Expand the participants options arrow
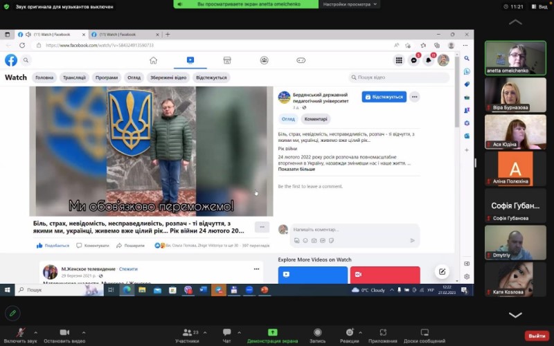The height and width of the screenshot is (346, 554). [x=205, y=332]
